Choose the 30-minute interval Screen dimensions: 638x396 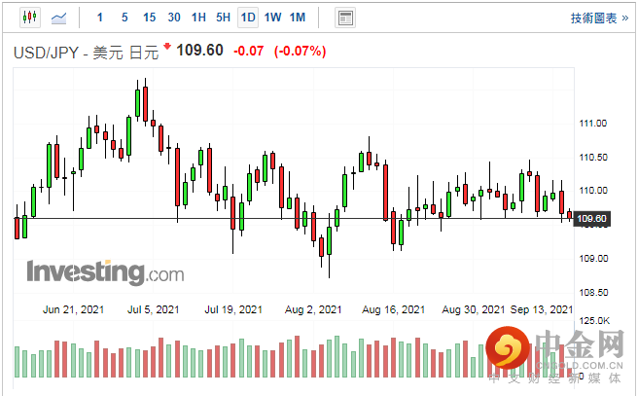[x=174, y=18]
